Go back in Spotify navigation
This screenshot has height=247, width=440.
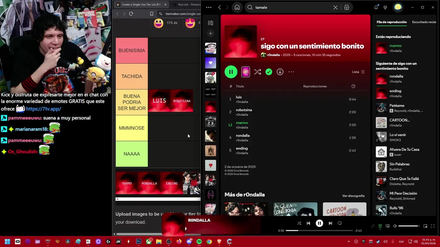(220, 7)
